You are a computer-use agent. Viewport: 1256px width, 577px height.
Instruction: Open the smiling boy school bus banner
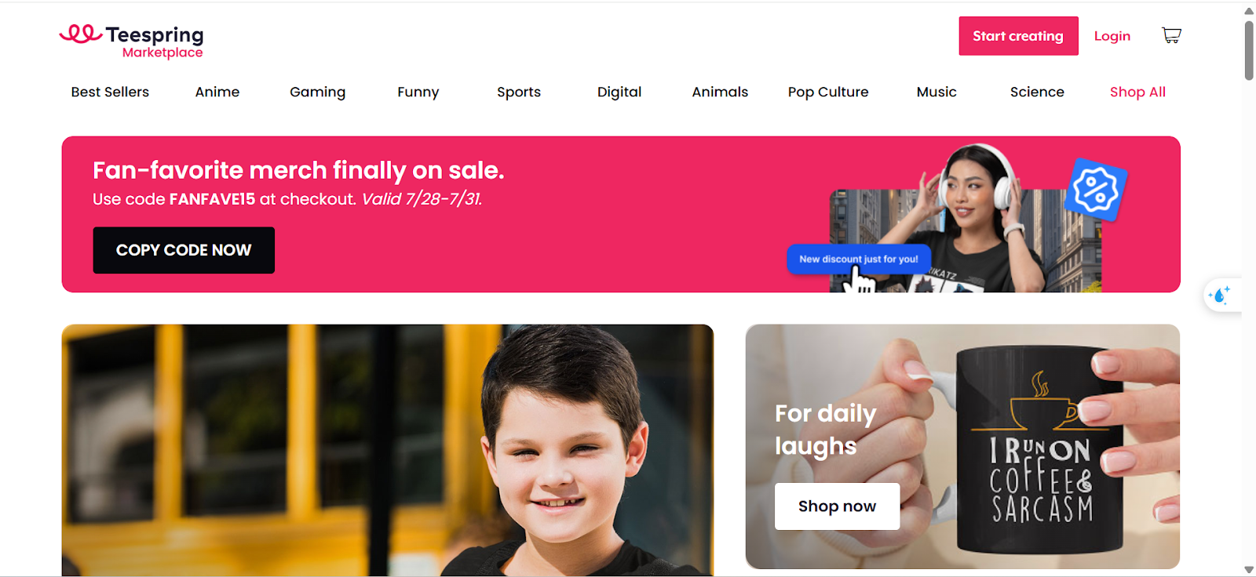388,450
